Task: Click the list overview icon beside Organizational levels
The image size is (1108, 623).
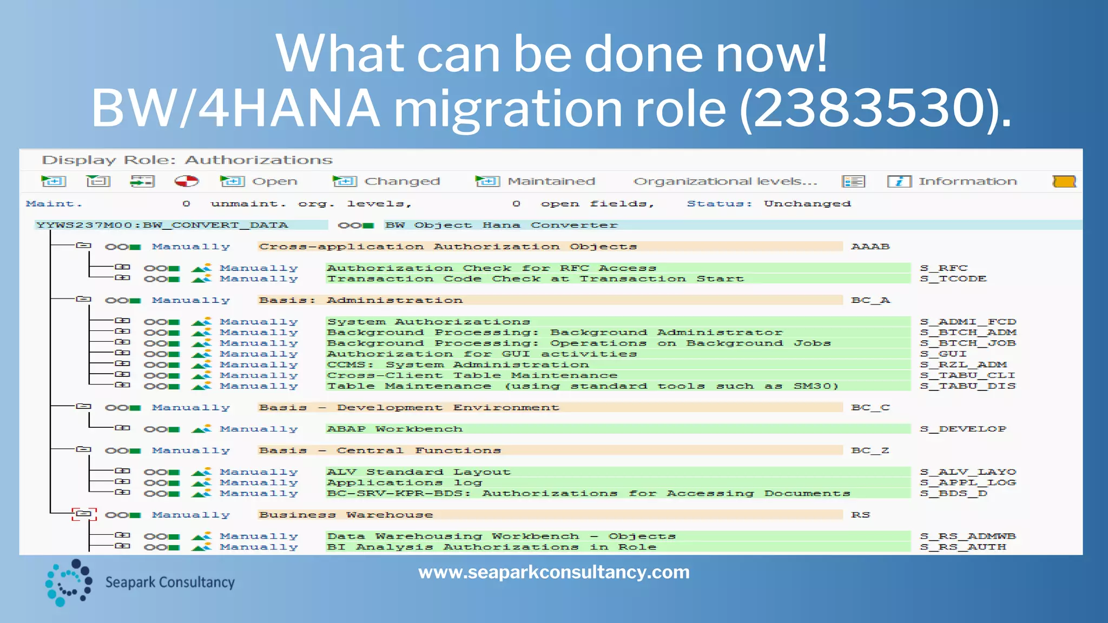Action: [x=854, y=181]
